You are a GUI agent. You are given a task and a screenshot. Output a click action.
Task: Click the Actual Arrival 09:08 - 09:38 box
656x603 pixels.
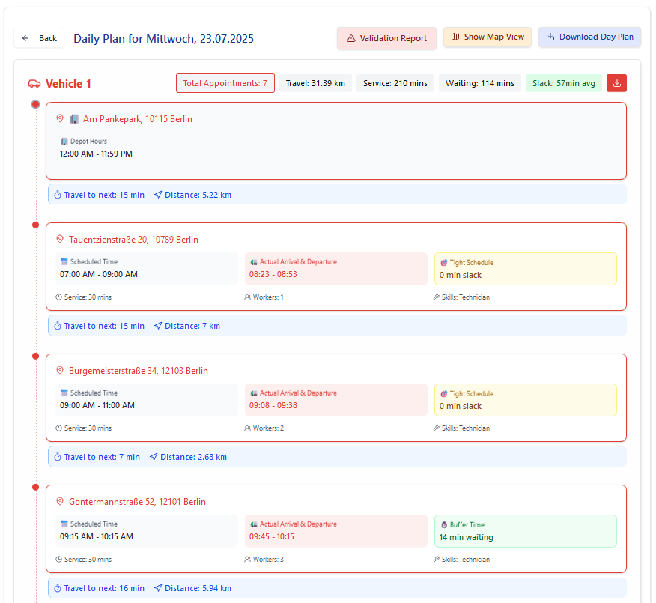point(335,400)
